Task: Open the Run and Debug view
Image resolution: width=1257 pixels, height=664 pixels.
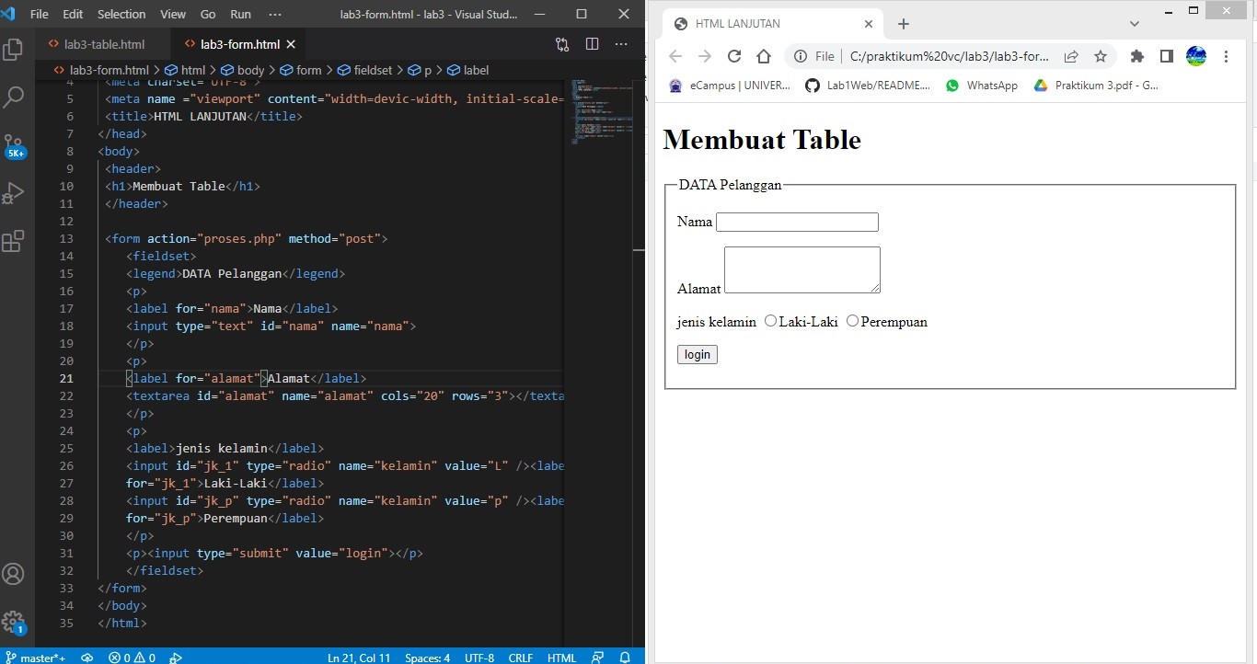Action: click(x=14, y=193)
